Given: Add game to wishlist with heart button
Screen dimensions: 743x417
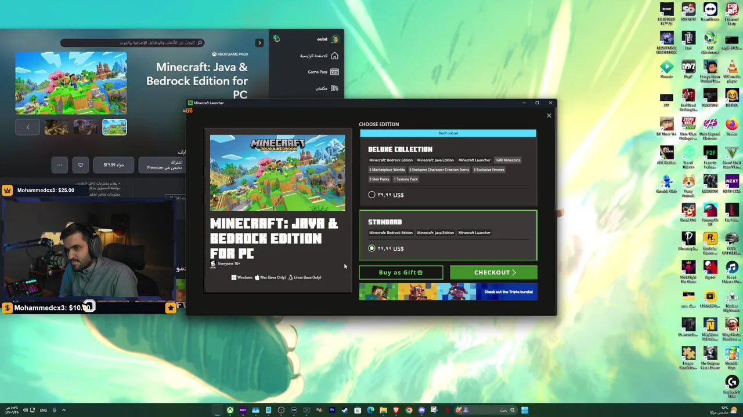Looking at the screenshot, I should [x=81, y=165].
